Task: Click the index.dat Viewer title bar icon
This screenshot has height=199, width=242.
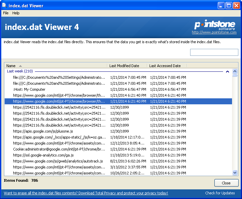Action: (4, 6)
